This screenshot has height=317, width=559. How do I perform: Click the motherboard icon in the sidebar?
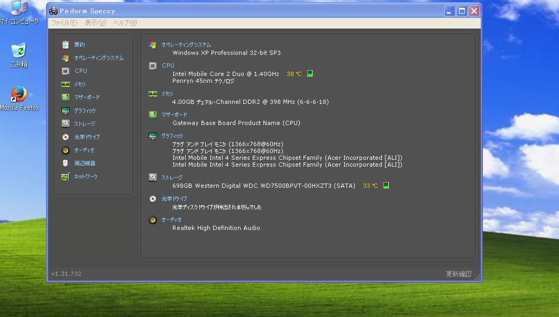pos(65,98)
